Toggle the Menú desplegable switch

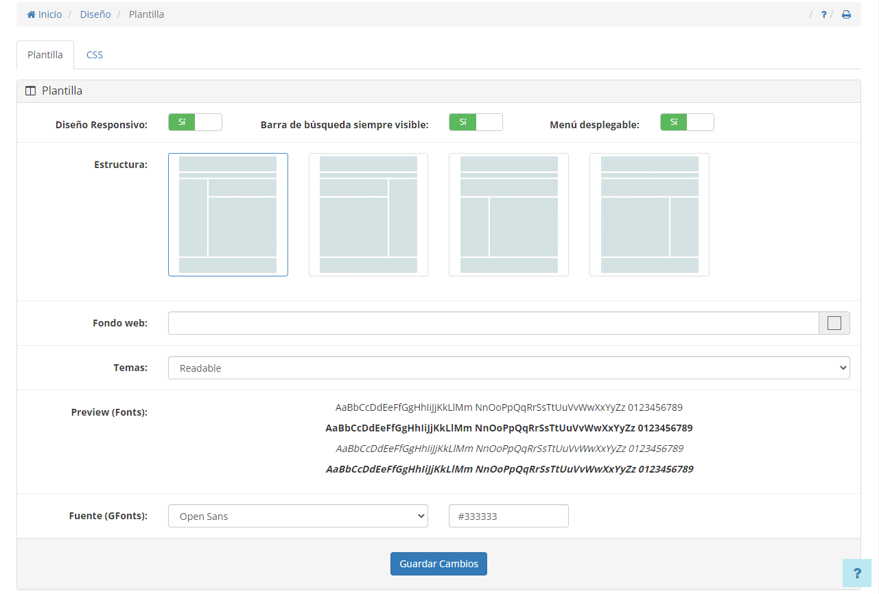[687, 122]
